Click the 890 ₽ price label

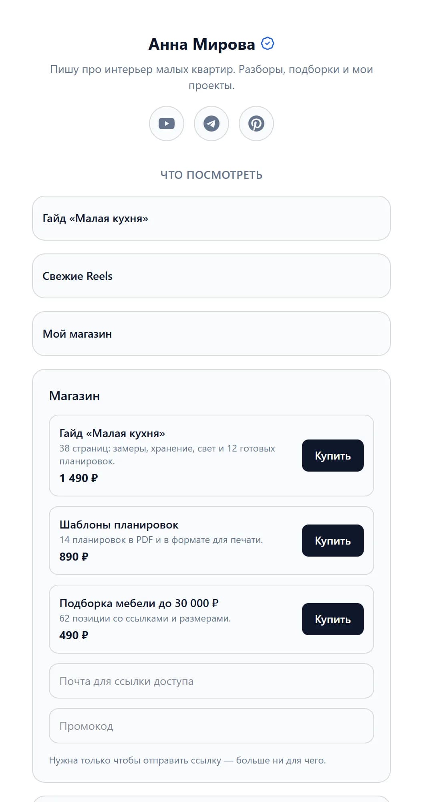(74, 557)
